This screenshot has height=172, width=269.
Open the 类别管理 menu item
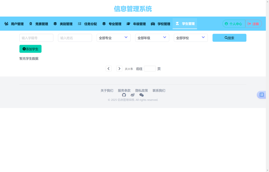[x=63, y=24]
